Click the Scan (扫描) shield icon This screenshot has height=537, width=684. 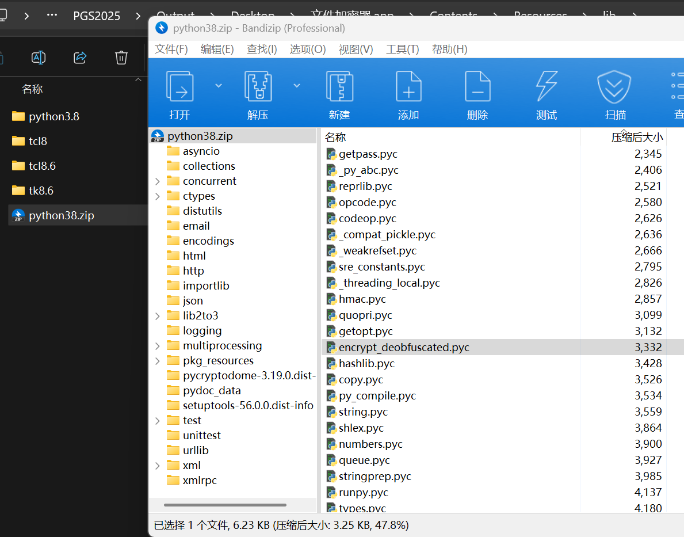click(x=614, y=86)
